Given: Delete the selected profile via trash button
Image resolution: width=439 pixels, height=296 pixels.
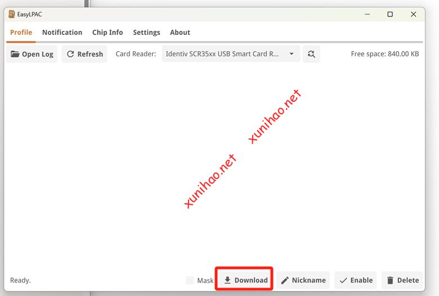Looking at the screenshot, I should [402, 280].
